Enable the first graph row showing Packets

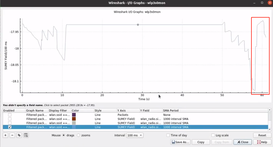click(10, 115)
